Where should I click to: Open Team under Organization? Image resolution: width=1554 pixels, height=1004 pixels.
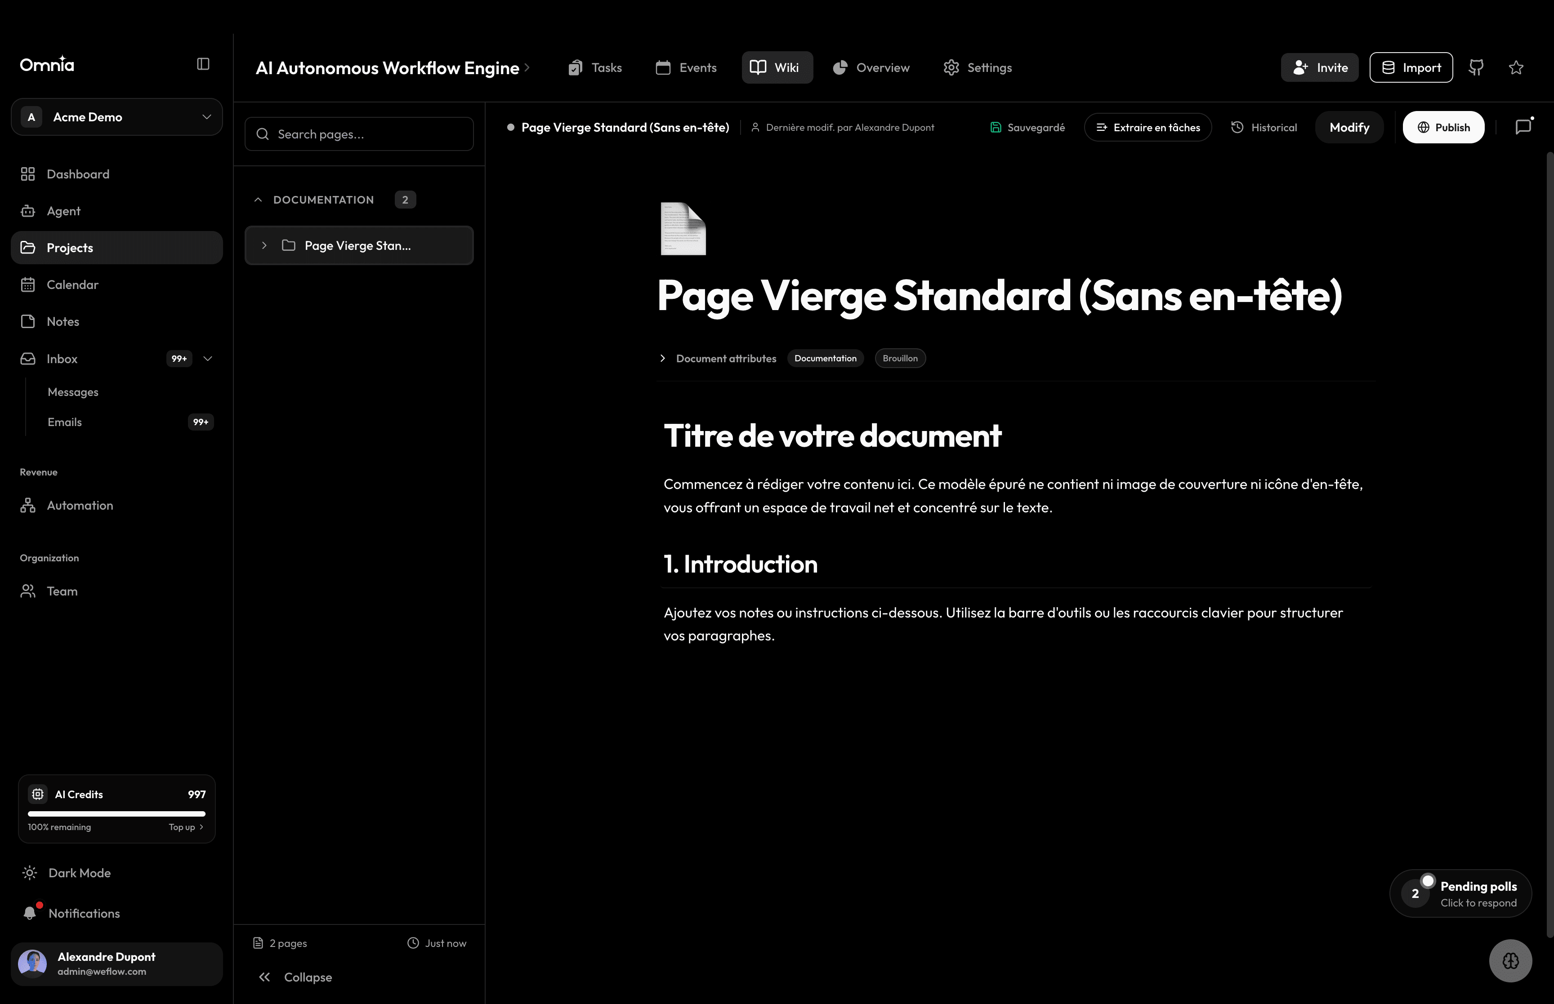pyautogui.click(x=117, y=591)
